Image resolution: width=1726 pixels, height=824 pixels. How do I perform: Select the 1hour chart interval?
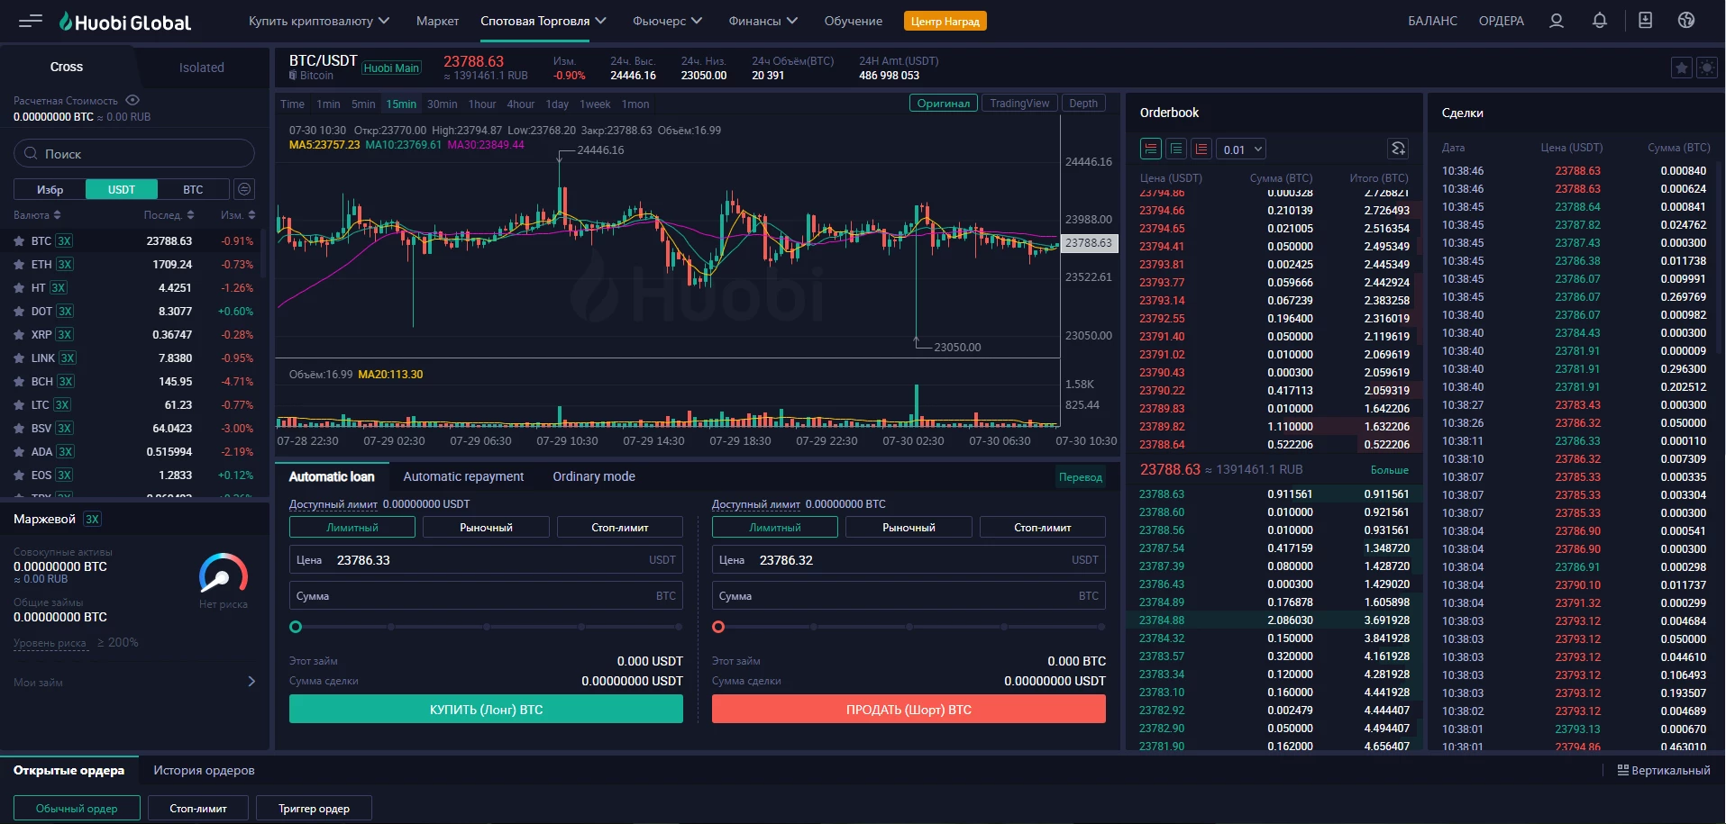(482, 104)
